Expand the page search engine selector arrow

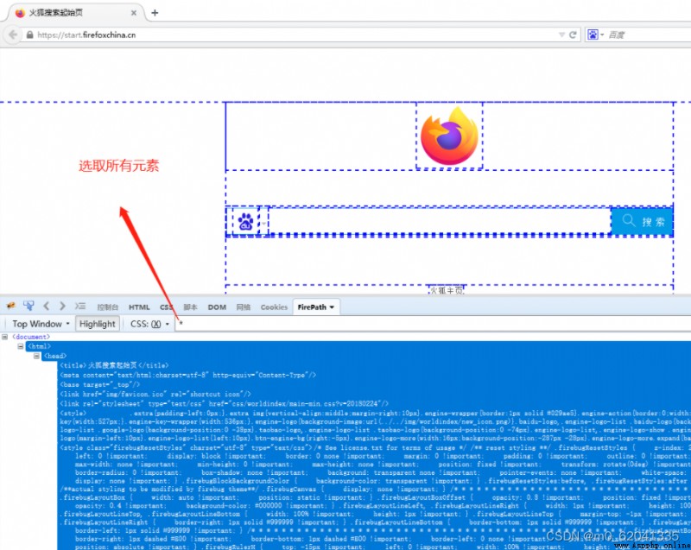tap(263, 223)
